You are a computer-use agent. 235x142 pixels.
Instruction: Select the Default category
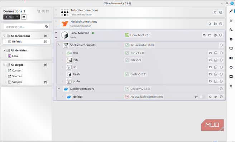click(x=27, y=41)
